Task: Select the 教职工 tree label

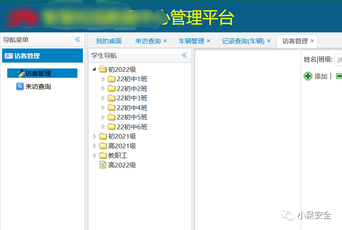Action: (x=118, y=156)
